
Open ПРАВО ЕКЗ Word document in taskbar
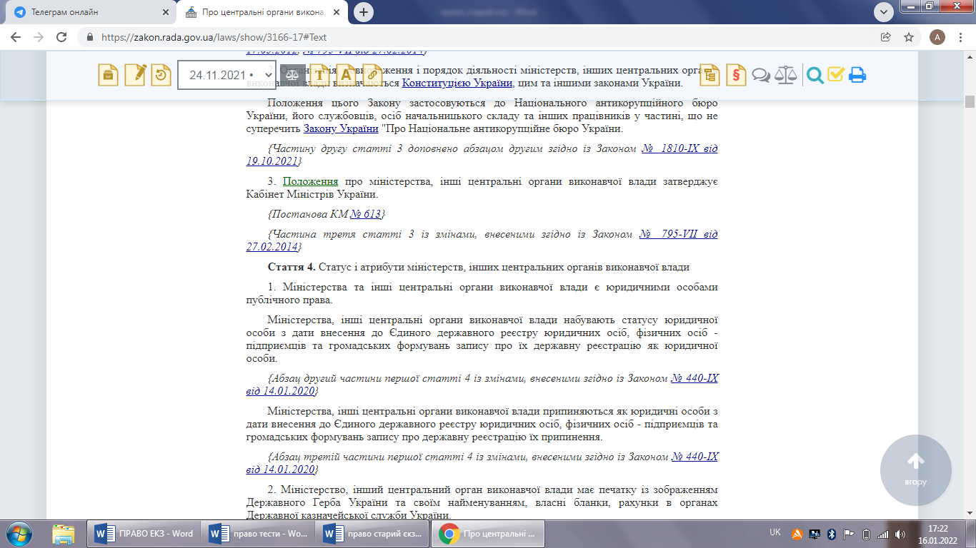click(144, 534)
